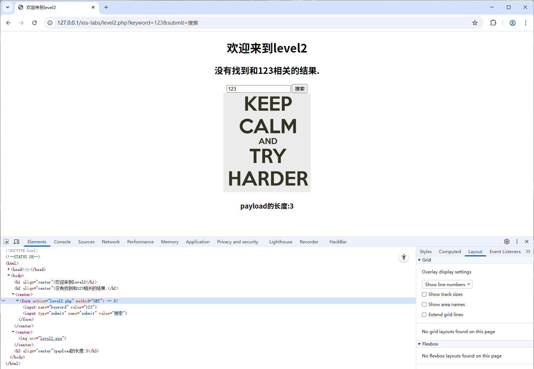The image size is (534, 369).
Task: Collapse the form element node
Action: coord(17,301)
